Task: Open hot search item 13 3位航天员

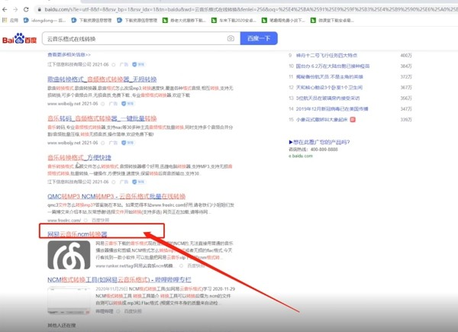Action: [x=327, y=98]
